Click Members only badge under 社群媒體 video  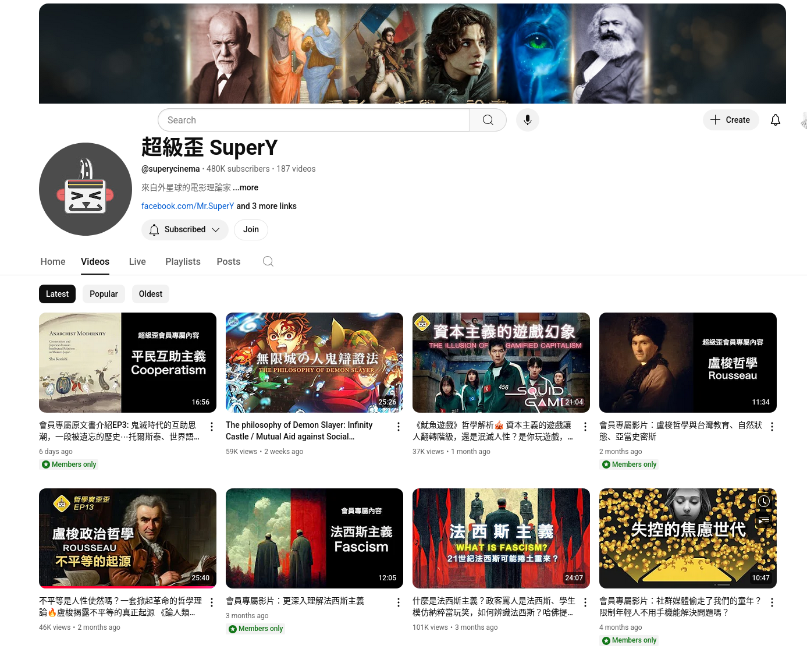(x=629, y=640)
